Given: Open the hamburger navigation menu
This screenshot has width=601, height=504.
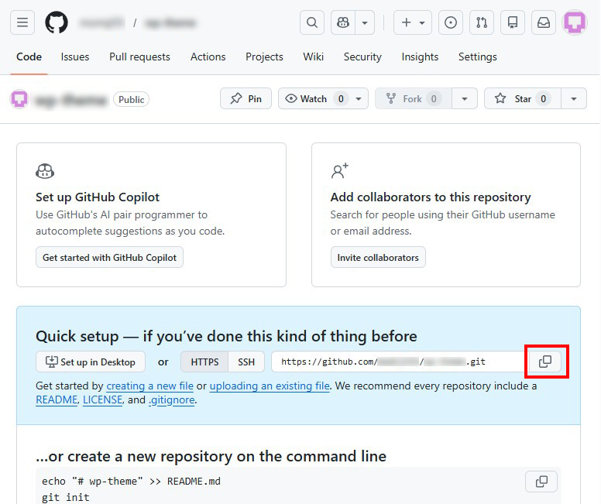Looking at the screenshot, I should 22,22.
